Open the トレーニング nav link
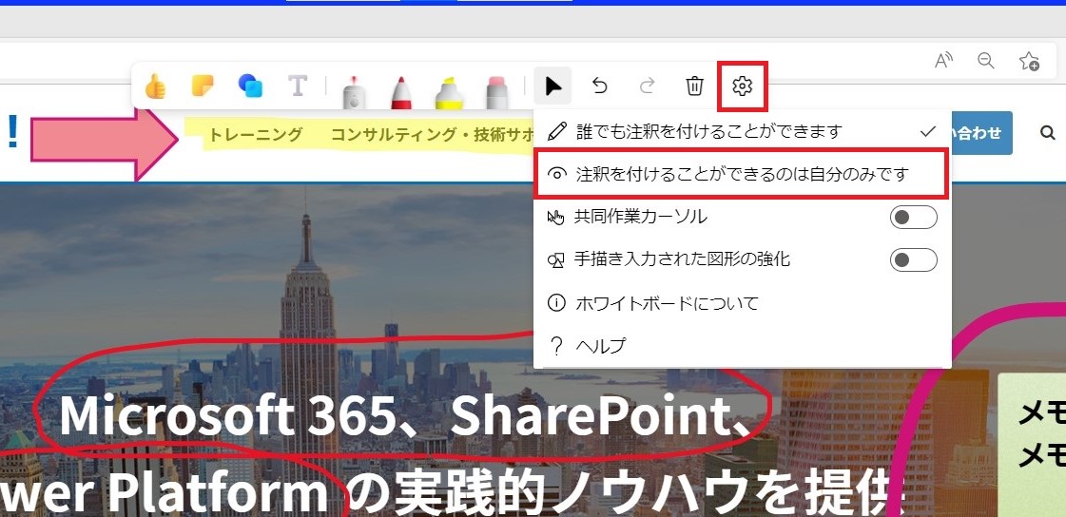1066x517 pixels. [x=255, y=135]
